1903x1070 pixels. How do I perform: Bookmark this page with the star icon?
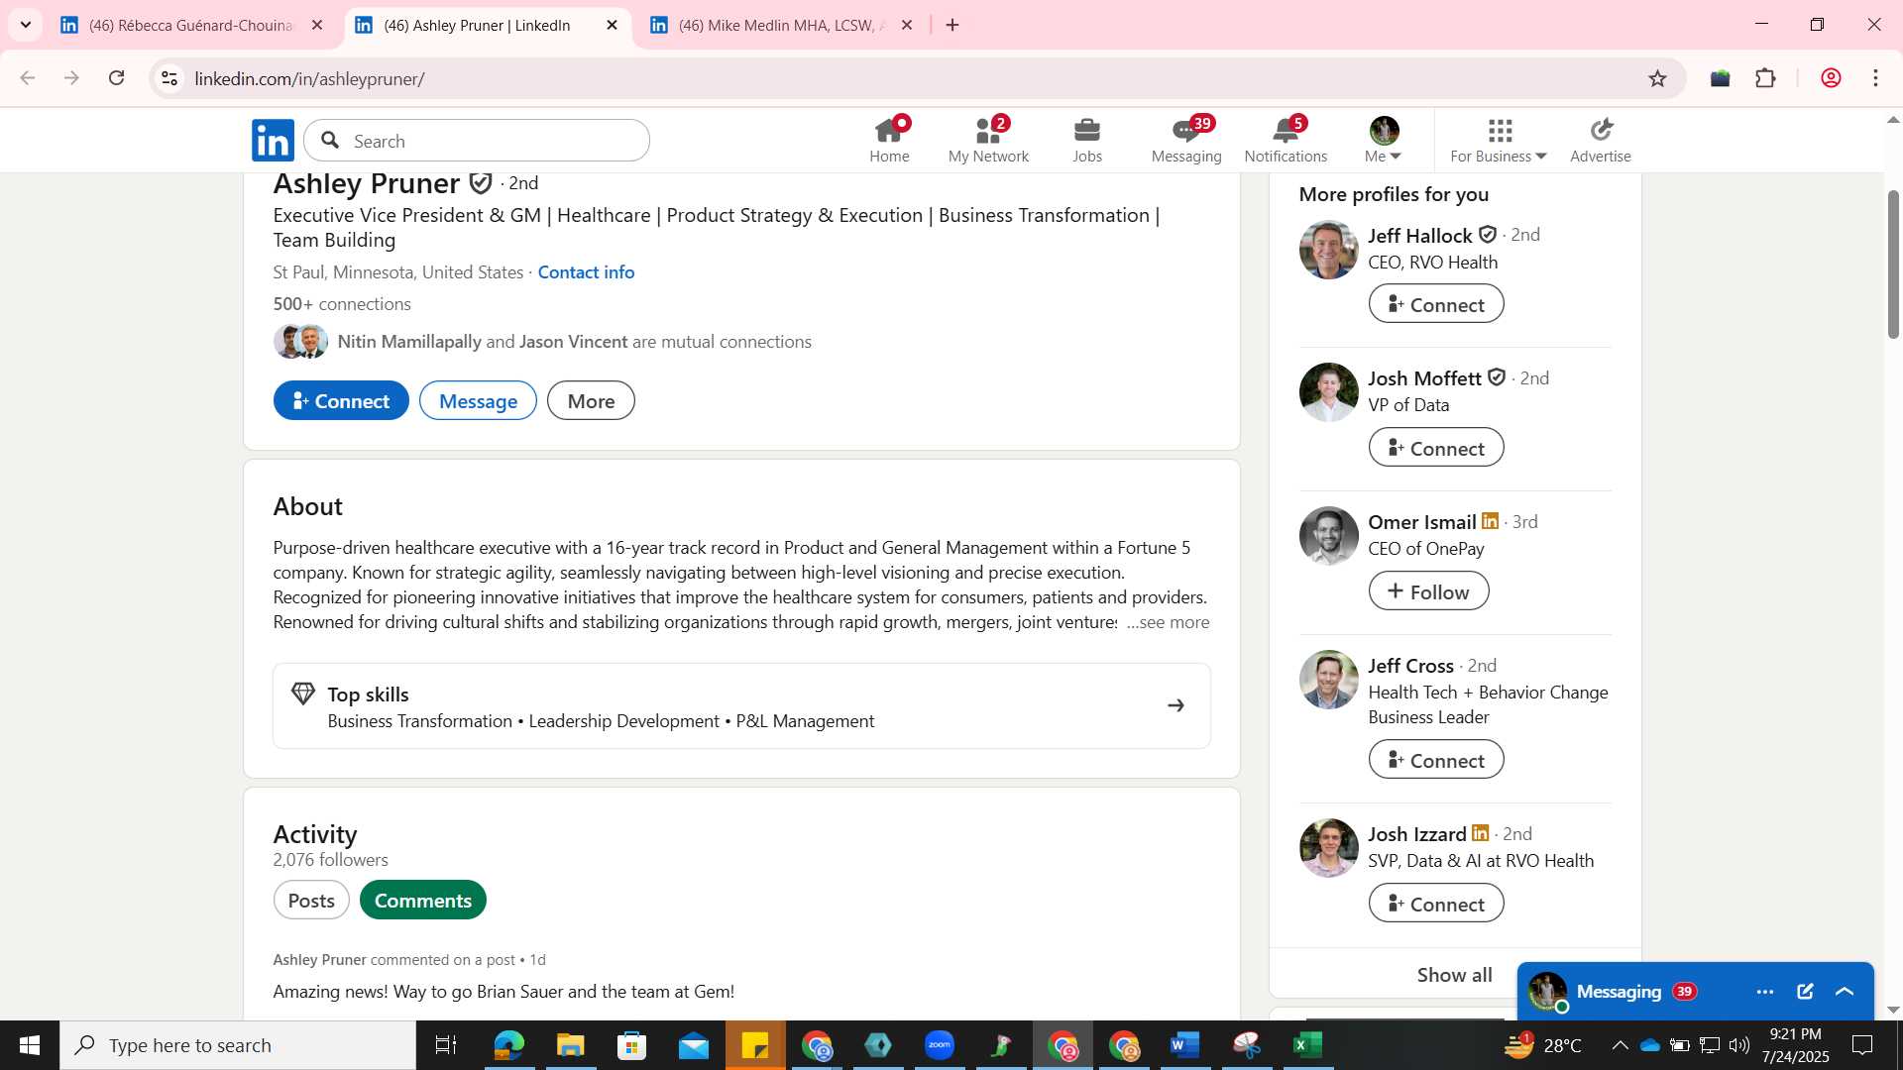tap(1658, 78)
